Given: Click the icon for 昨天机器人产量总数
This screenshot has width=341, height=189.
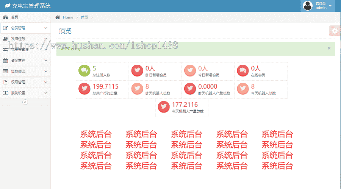Looking at the screenshot, I should tap(190, 89).
